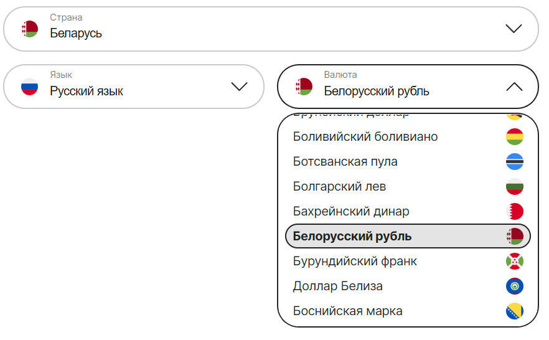Click the Belize flag icon in the list
Viewport: 549px width, 340px height.
(x=515, y=286)
